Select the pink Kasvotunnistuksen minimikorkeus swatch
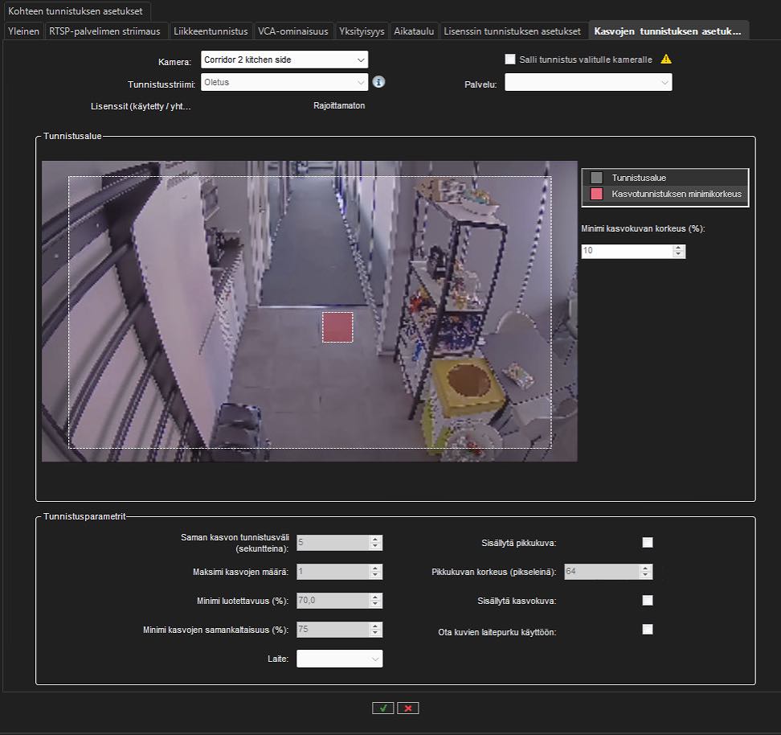The height and width of the screenshot is (735, 781). pyautogui.click(x=596, y=194)
